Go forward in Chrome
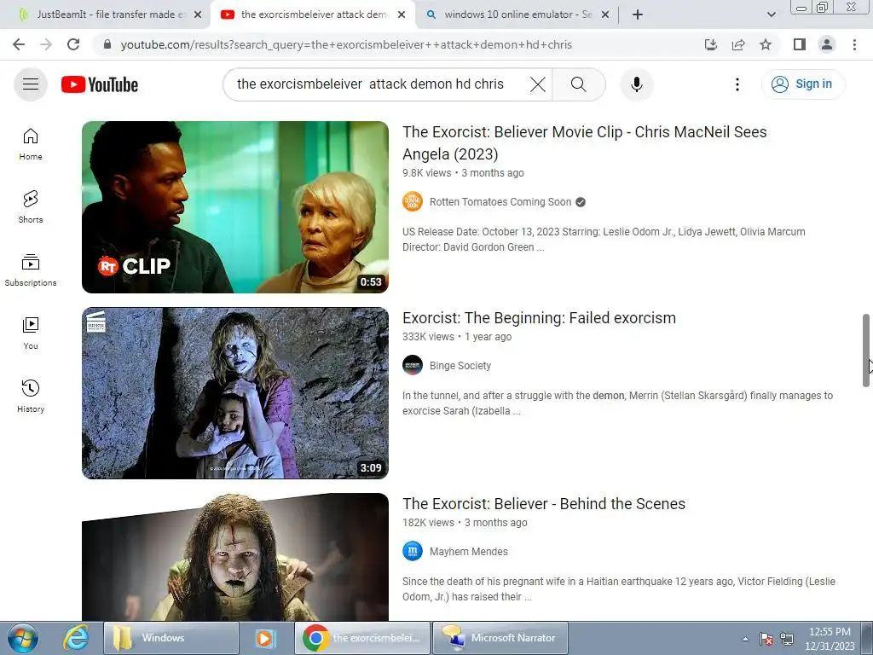Image resolution: width=873 pixels, height=655 pixels. click(x=46, y=44)
